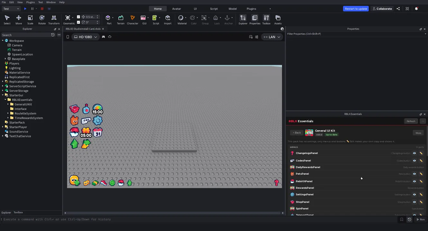
Task: Start playtest with the Play button
Action: [x=25, y=9]
